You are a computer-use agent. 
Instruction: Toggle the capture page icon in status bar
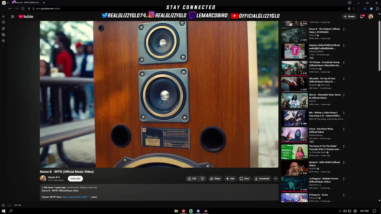click(10, 205)
